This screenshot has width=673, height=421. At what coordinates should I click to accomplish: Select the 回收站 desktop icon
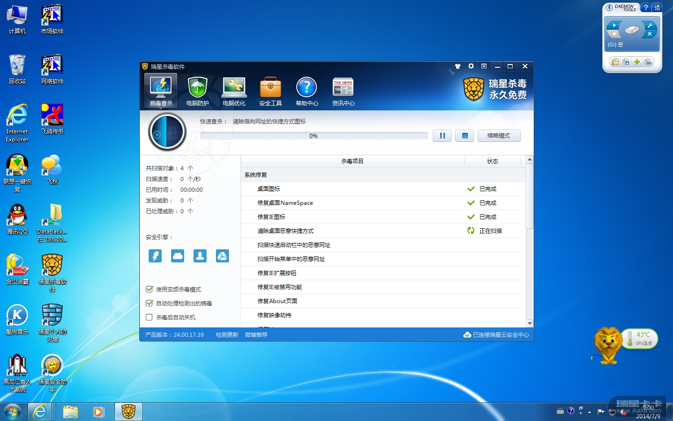[x=17, y=69]
